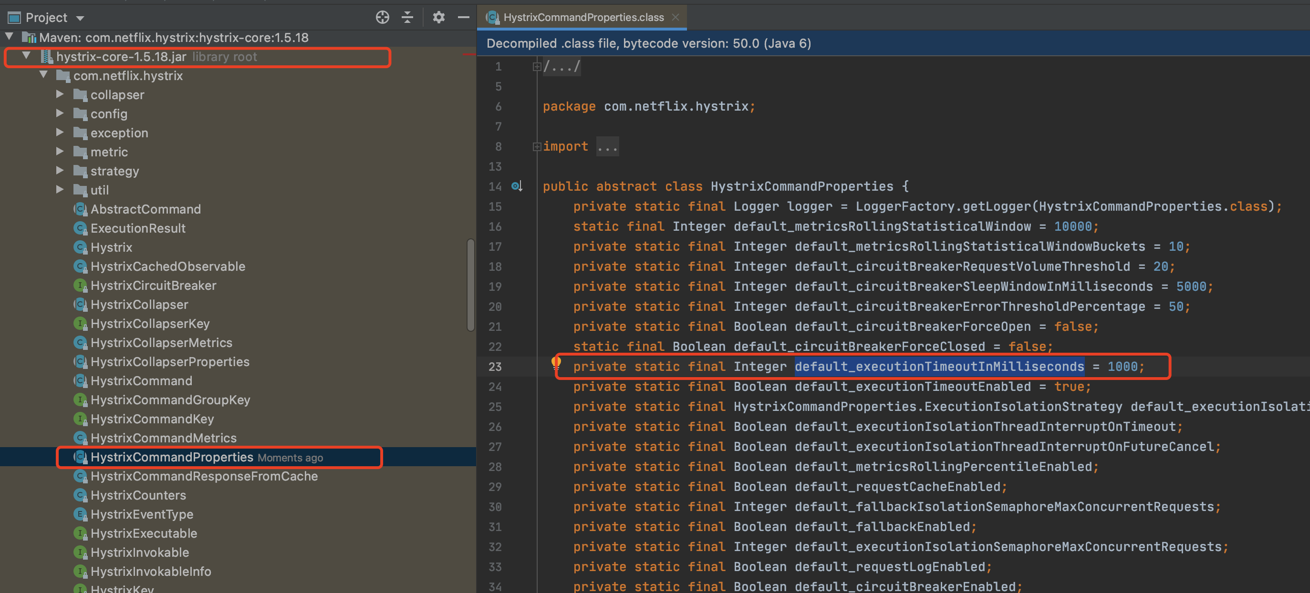
Task: Click the ExecutionResult class icon
Action: point(80,228)
